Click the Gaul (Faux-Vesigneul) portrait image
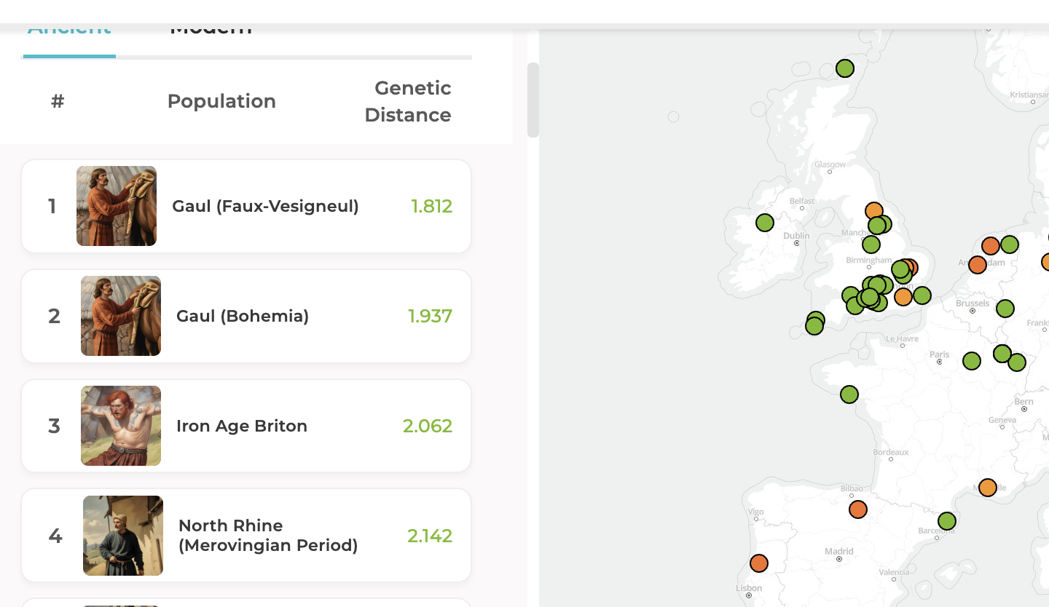Viewport: 1049px width, 607px height. [x=117, y=206]
